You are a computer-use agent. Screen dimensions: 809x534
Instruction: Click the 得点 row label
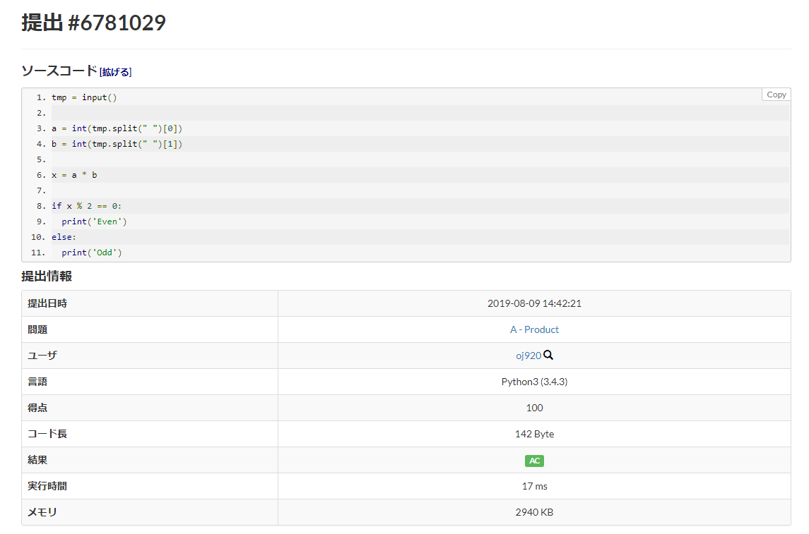point(37,408)
